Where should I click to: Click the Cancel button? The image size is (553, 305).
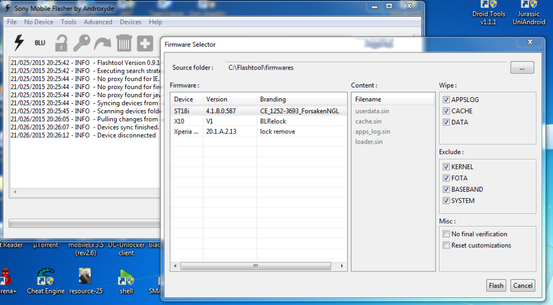click(x=523, y=286)
